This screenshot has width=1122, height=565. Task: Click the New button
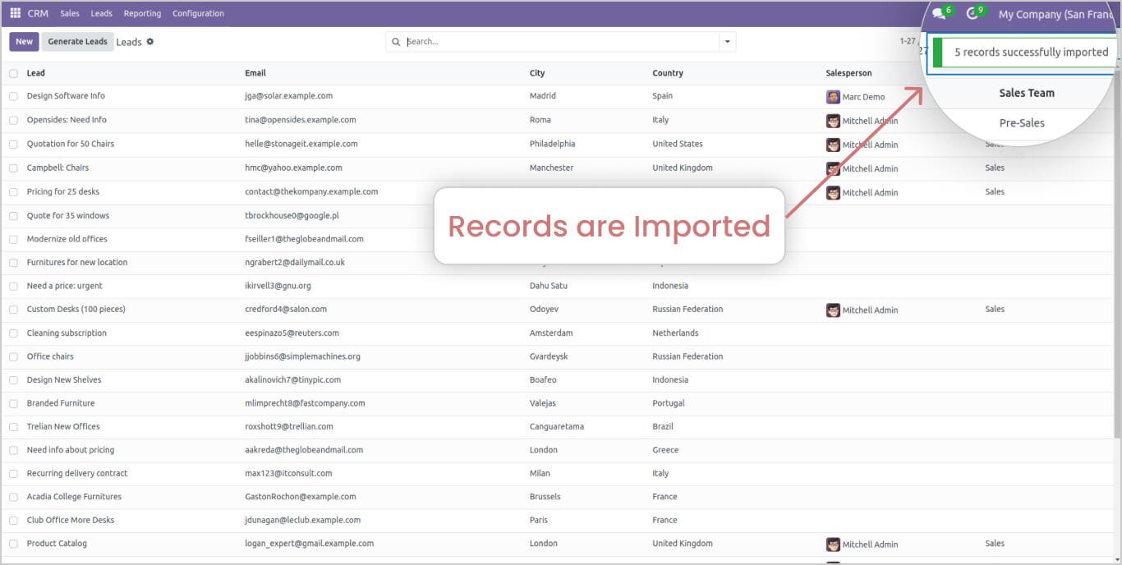click(23, 41)
